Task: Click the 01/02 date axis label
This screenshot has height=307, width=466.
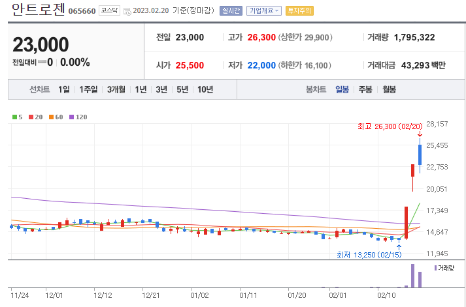Action: (200, 295)
